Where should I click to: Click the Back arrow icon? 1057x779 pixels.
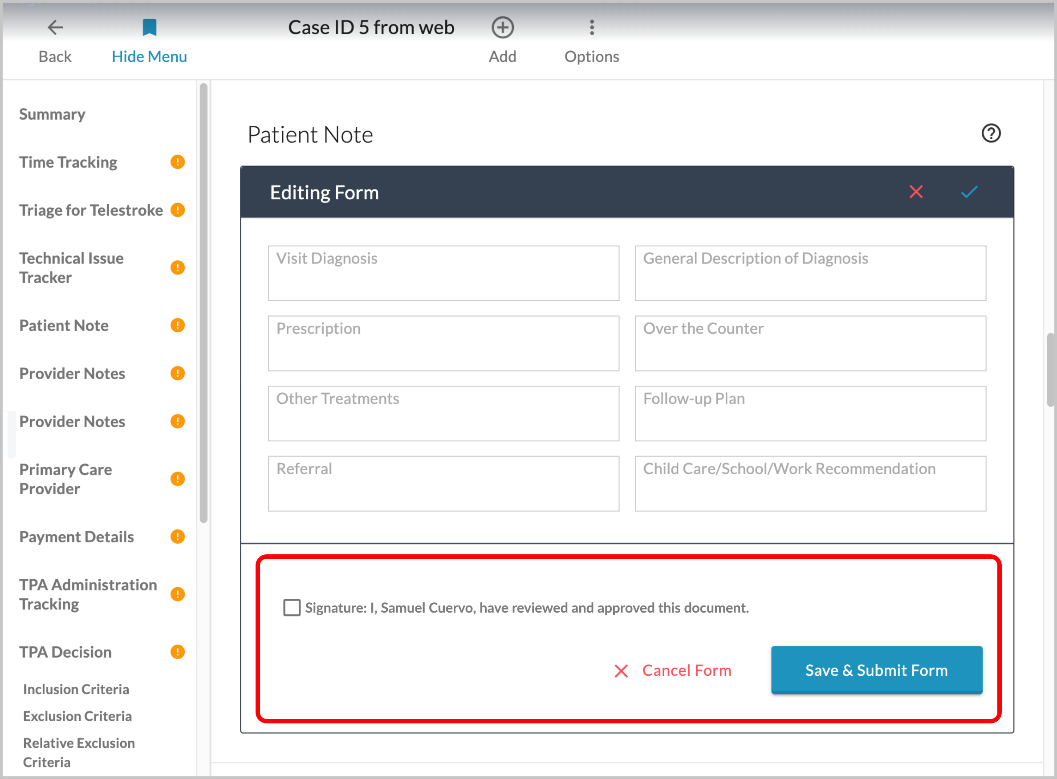click(x=55, y=27)
